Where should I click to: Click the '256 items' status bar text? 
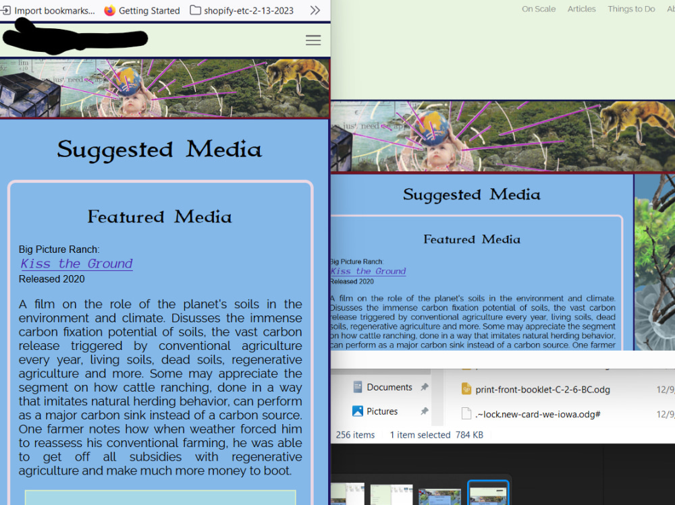tap(355, 435)
